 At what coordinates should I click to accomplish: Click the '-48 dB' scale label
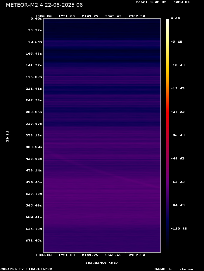tap(177, 159)
